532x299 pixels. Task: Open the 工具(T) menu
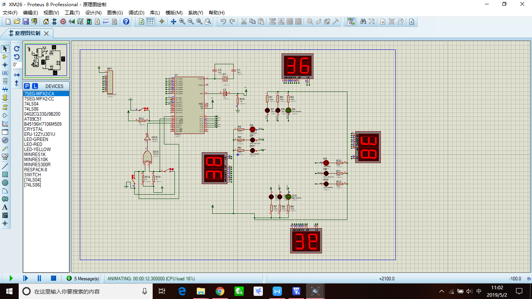[x=72, y=13]
